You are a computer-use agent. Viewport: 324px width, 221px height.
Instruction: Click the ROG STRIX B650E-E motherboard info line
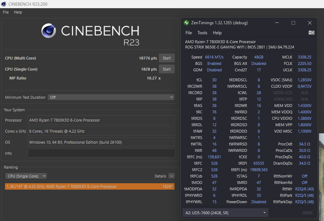[240, 47]
